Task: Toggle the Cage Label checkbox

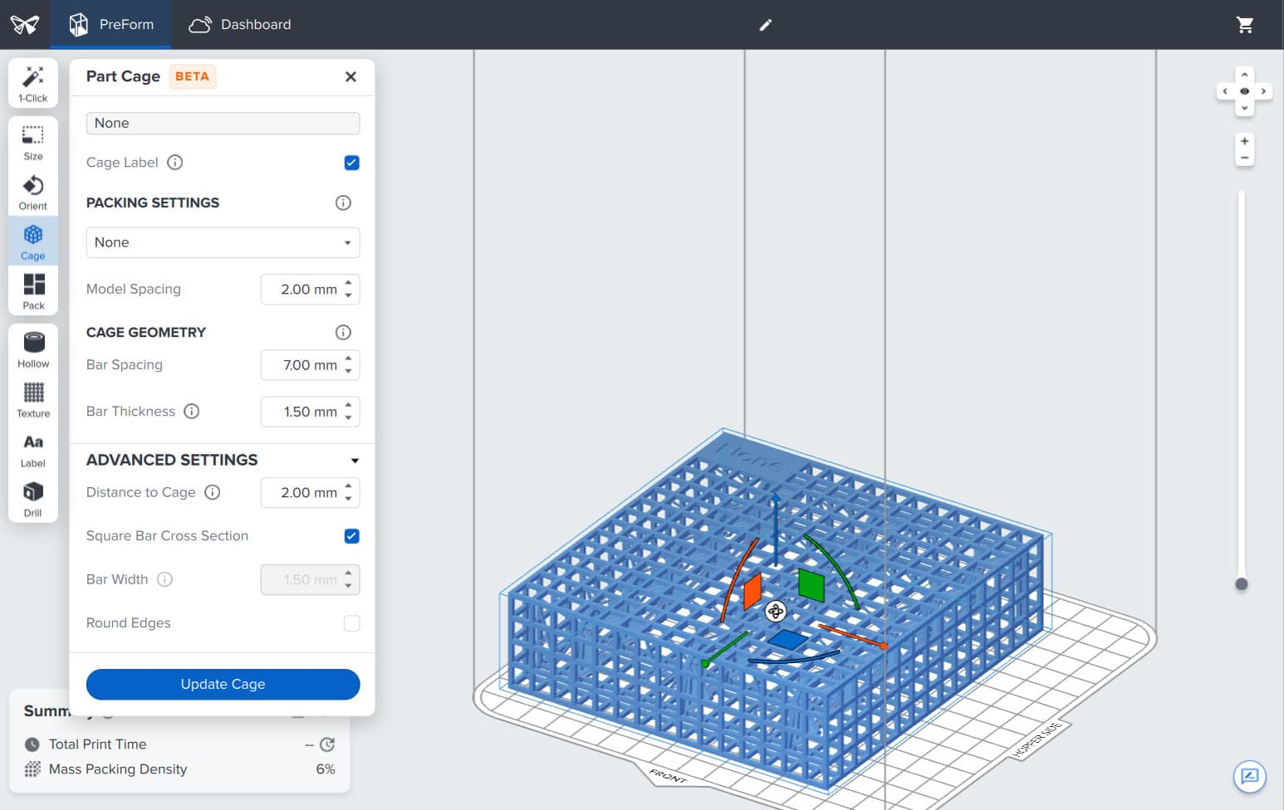Action: coord(351,163)
